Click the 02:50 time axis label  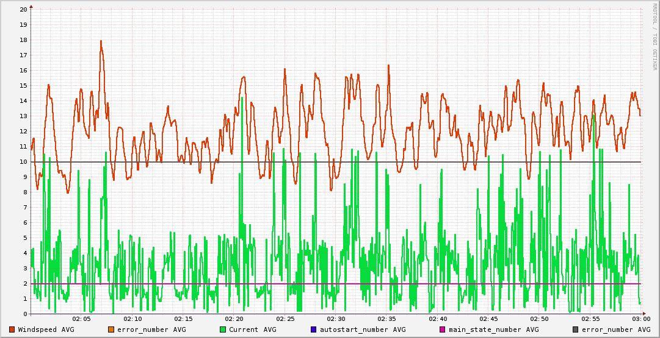540,320
